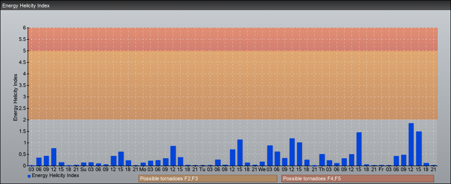Click the 'Mo' day label on x-axis

(143, 169)
